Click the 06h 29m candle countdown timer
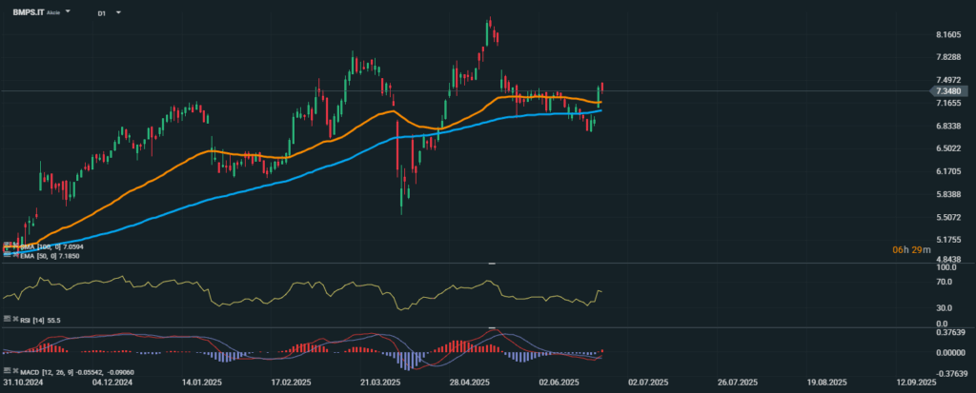The width and height of the screenshot is (976, 393). [912, 249]
